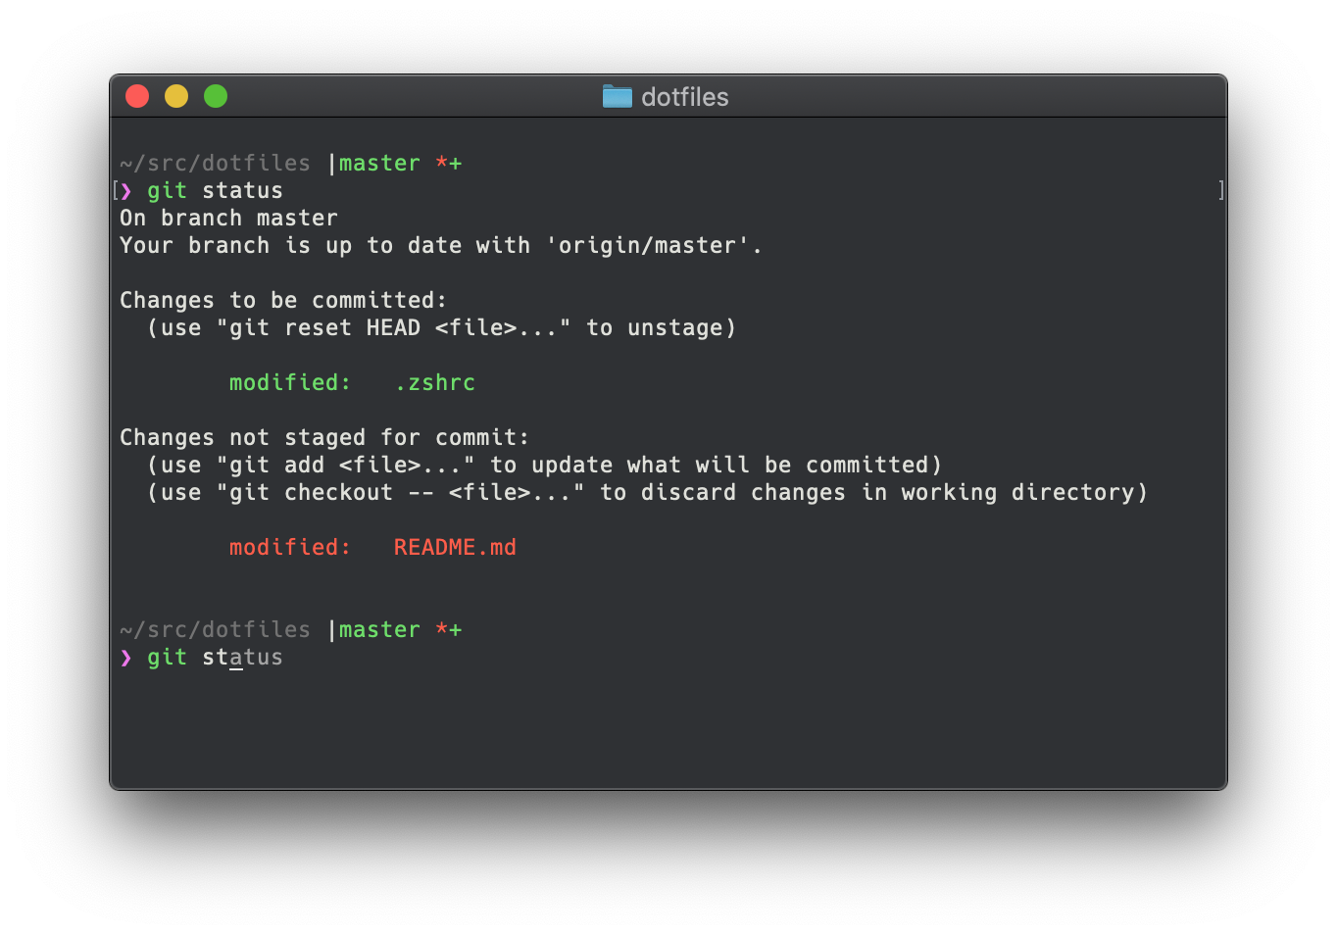This screenshot has height=935, width=1337.
Task: Click the dotfiles window title text
Action: [685, 97]
